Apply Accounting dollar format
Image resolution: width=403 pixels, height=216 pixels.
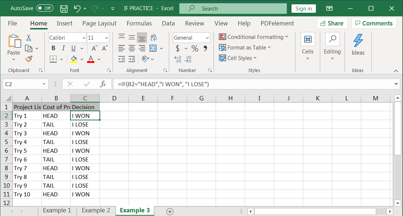(178, 48)
